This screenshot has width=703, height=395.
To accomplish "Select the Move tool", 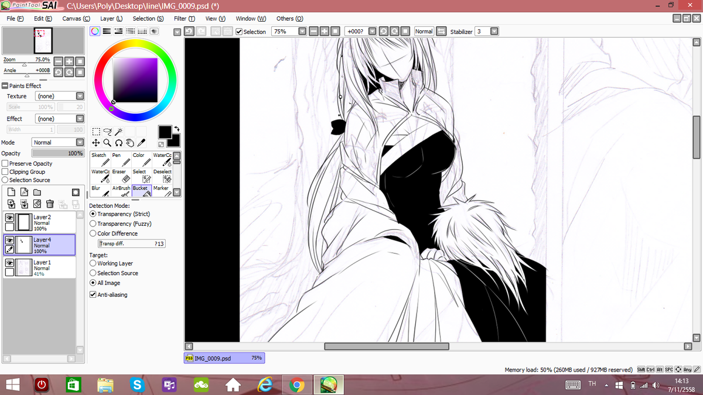I will [x=96, y=142].
